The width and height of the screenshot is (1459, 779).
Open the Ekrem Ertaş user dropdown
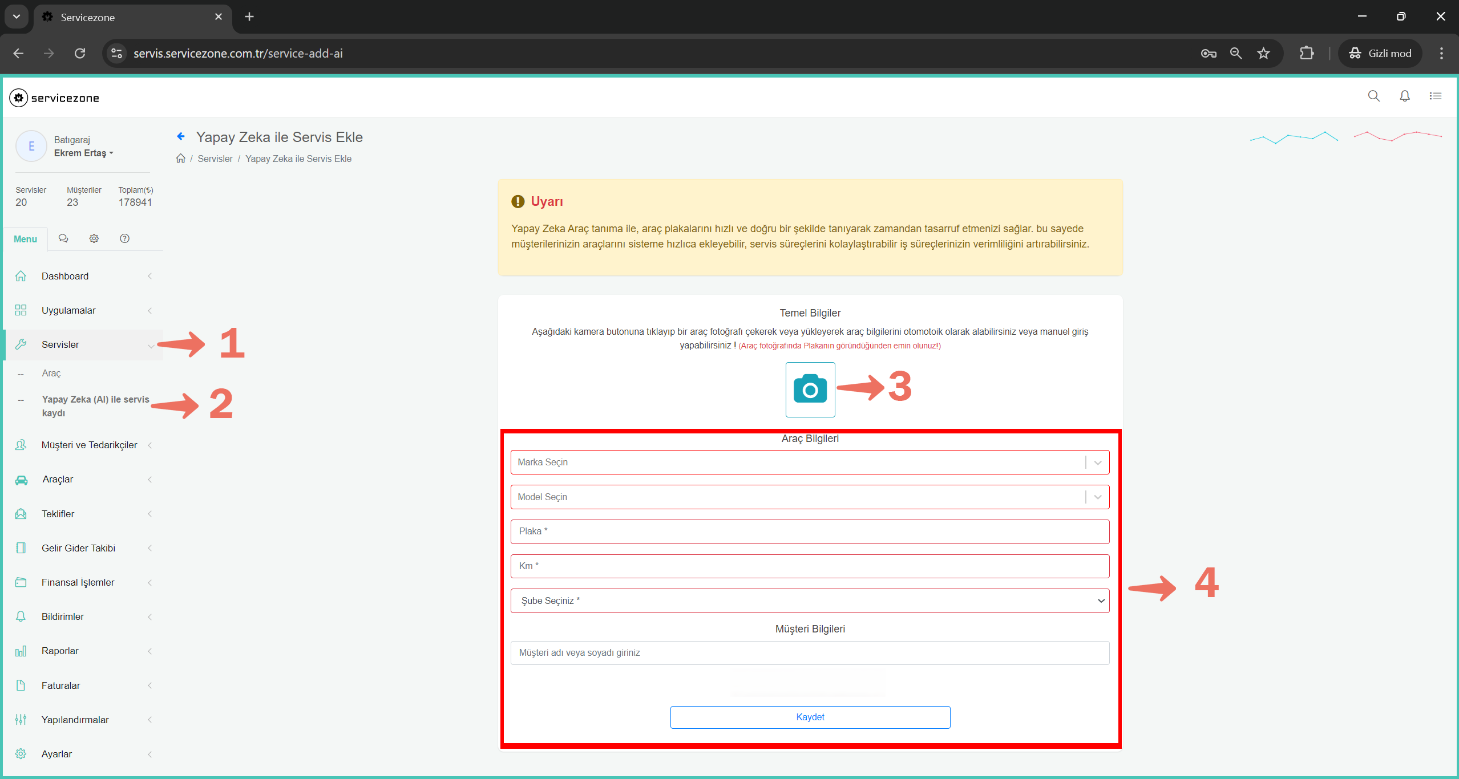pos(83,153)
